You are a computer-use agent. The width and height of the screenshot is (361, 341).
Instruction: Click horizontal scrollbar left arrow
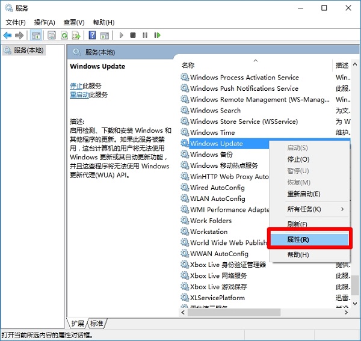click(184, 313)
